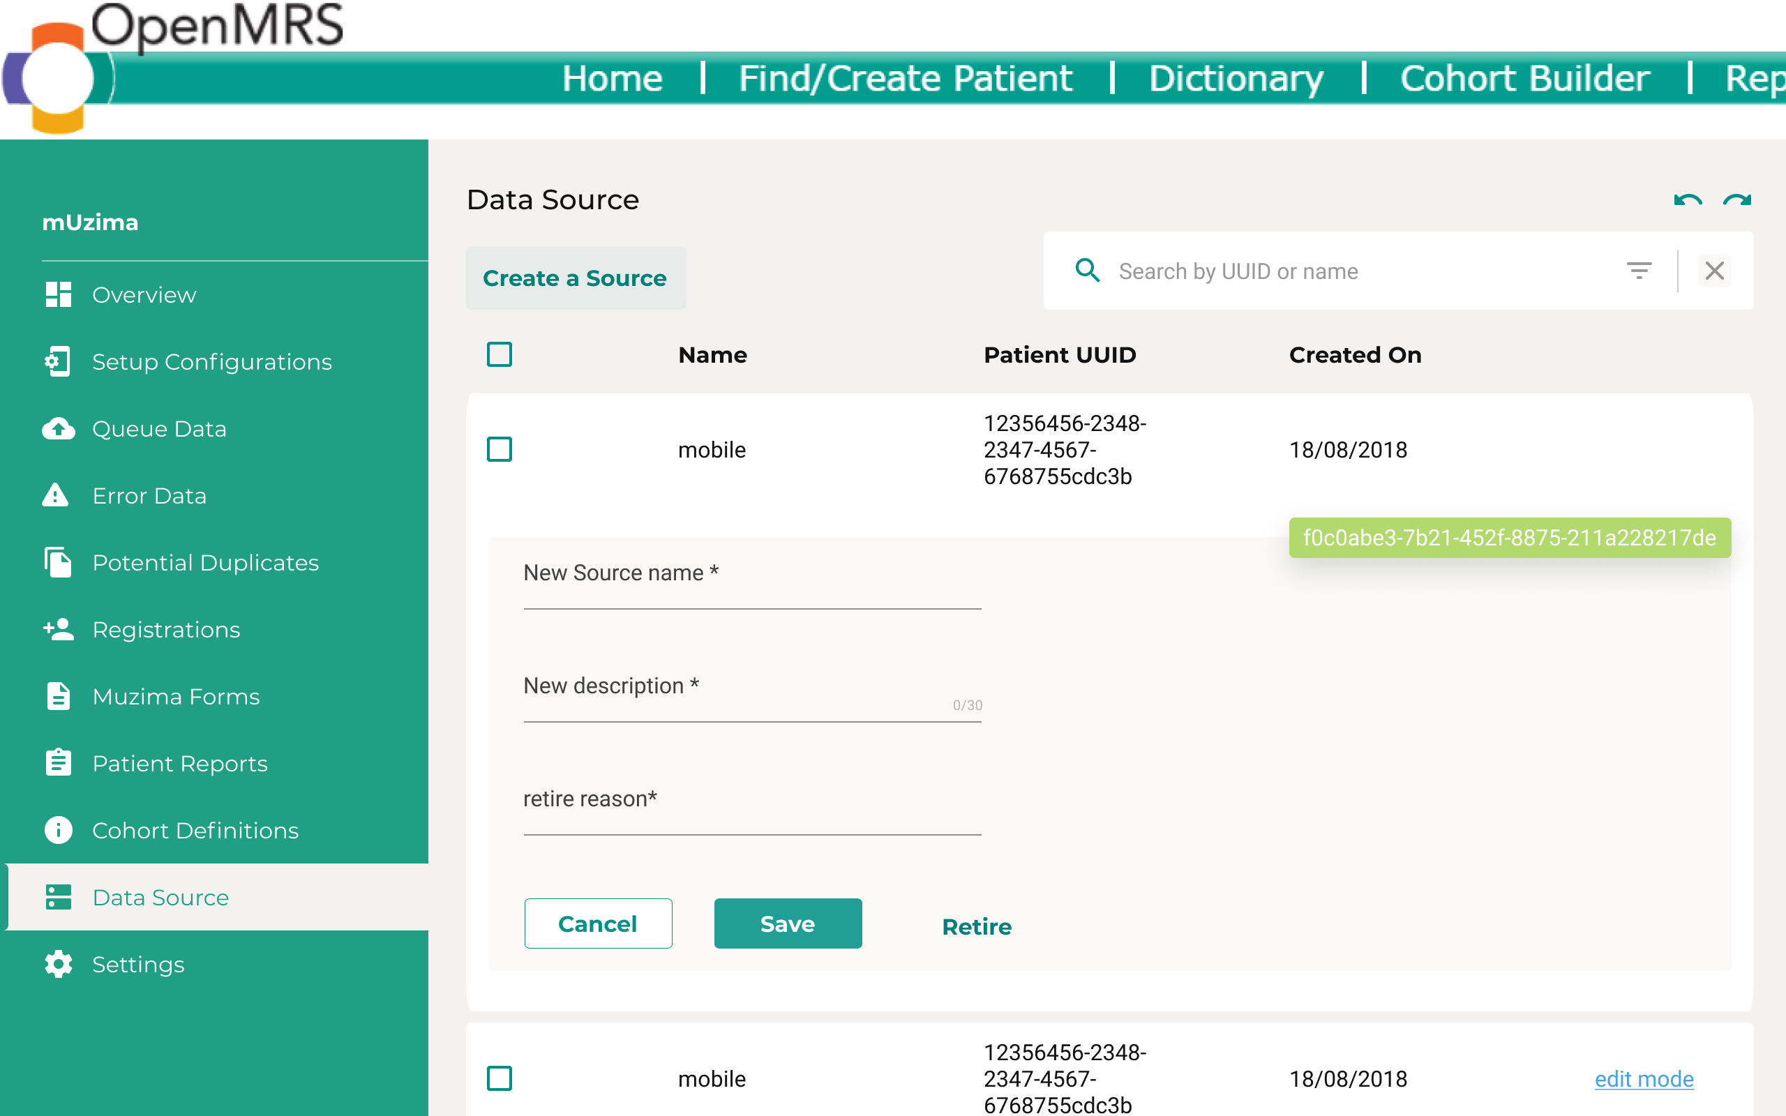
Task: Click the Name column header
Action: (x=712, y=355)
